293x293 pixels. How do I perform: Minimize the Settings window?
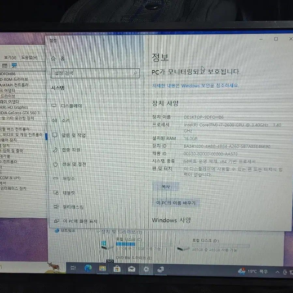tap(261, 39)
